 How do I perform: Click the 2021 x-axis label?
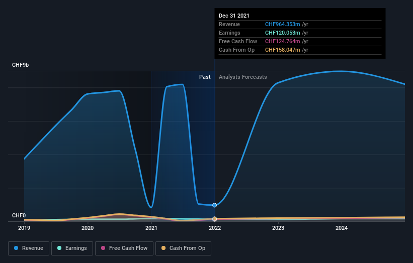coord(151,228)
